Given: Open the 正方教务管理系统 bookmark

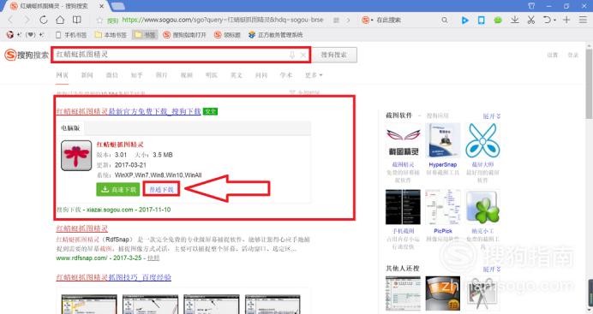Looking at the screenshot, I should click(x=276, y=35).
